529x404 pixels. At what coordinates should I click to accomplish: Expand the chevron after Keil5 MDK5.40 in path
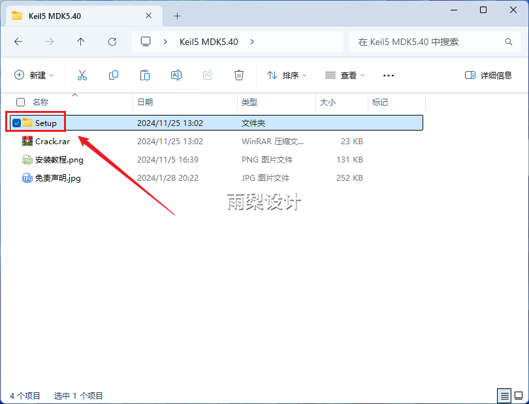pyautogui.click(x=252, y=42)
